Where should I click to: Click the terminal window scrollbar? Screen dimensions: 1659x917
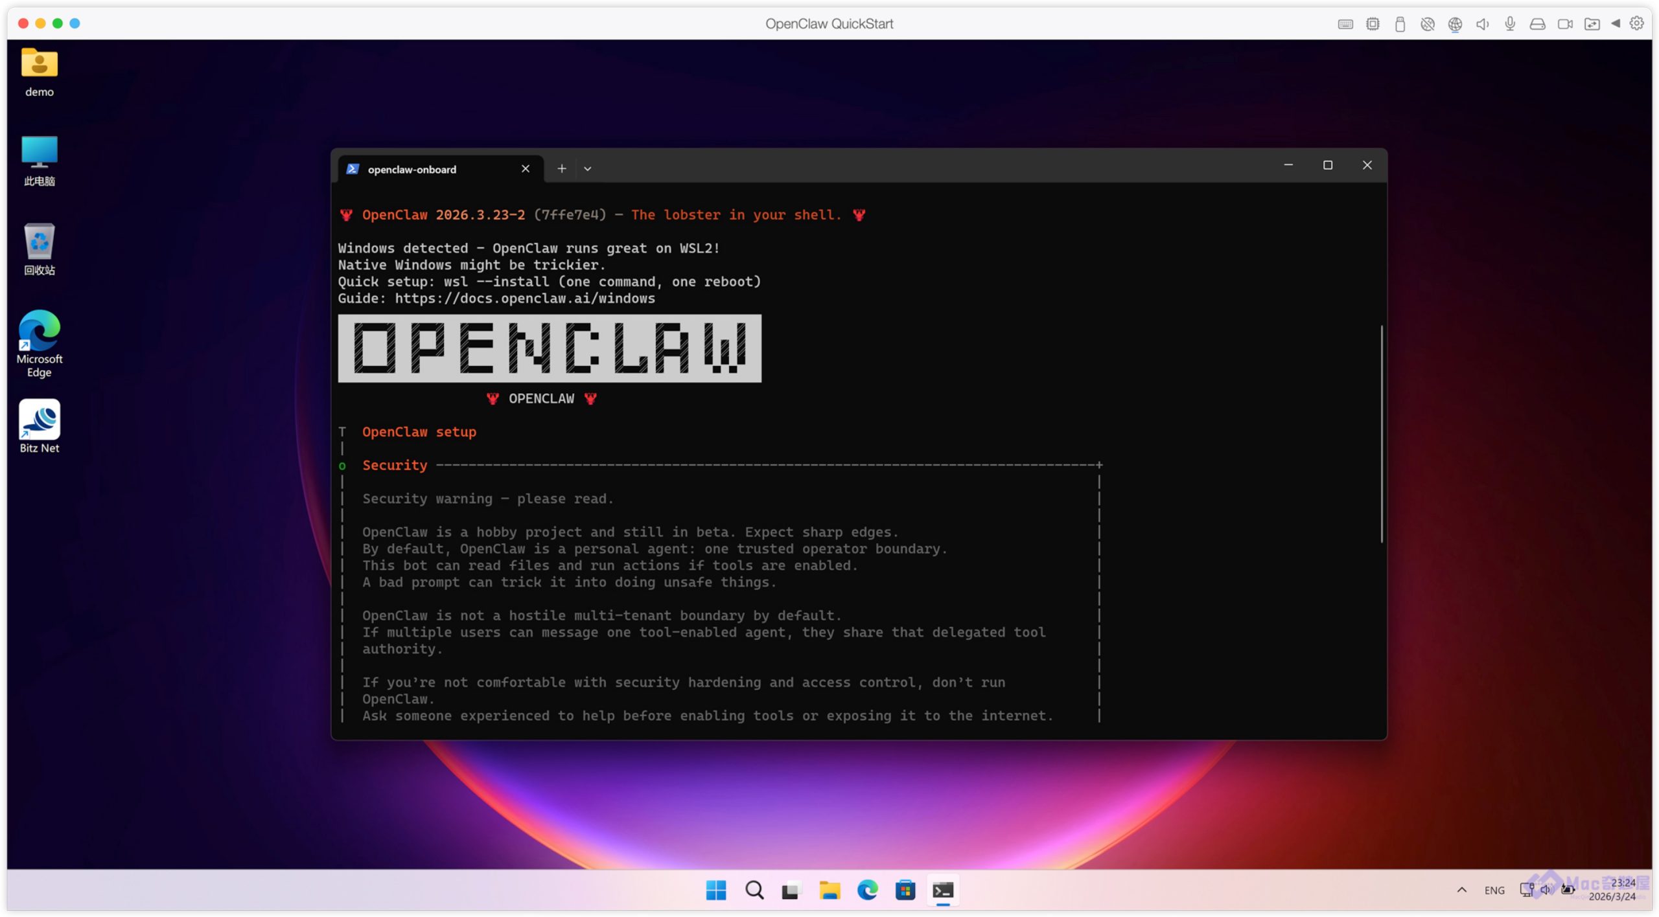tap(1381, 434)
